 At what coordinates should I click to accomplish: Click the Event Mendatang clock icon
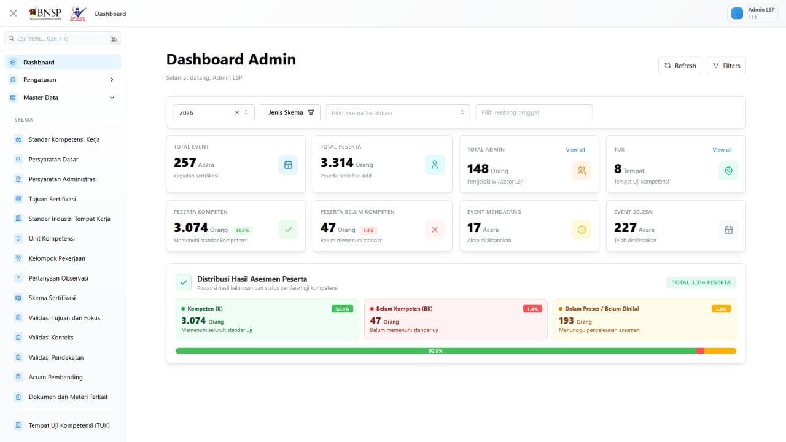tap(582, 230)
